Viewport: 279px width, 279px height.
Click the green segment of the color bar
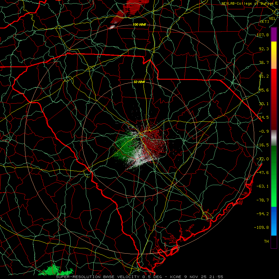[274, 176]
